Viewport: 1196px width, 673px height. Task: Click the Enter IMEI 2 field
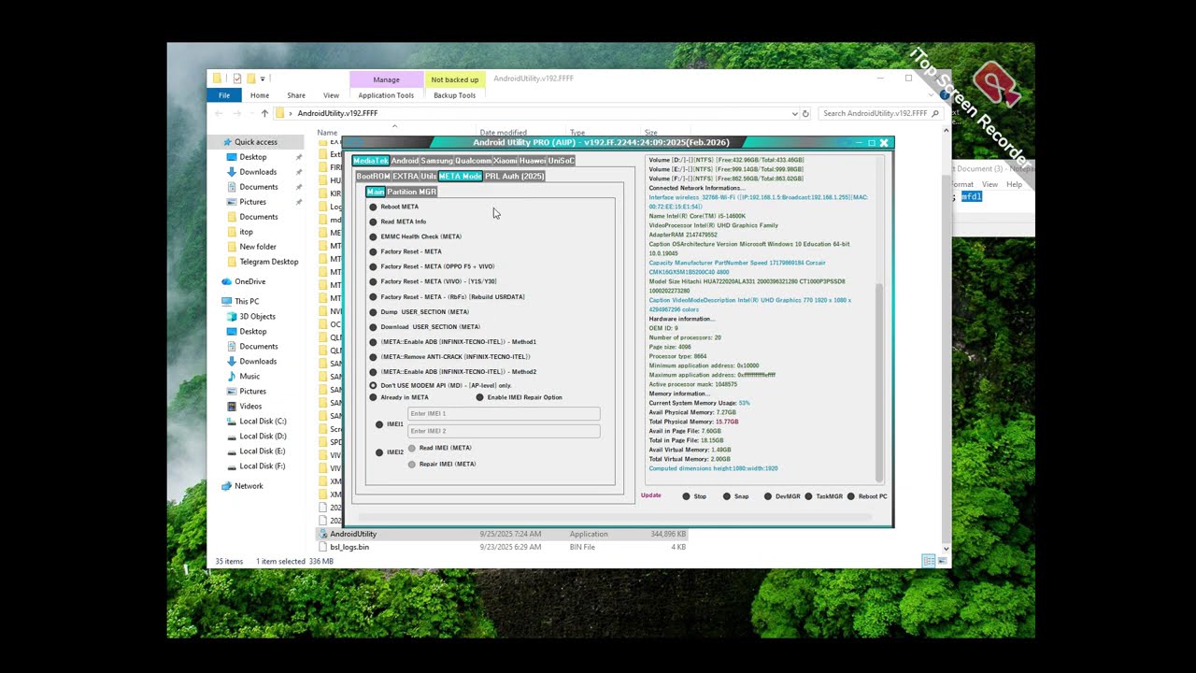click(x=504, y=431)
